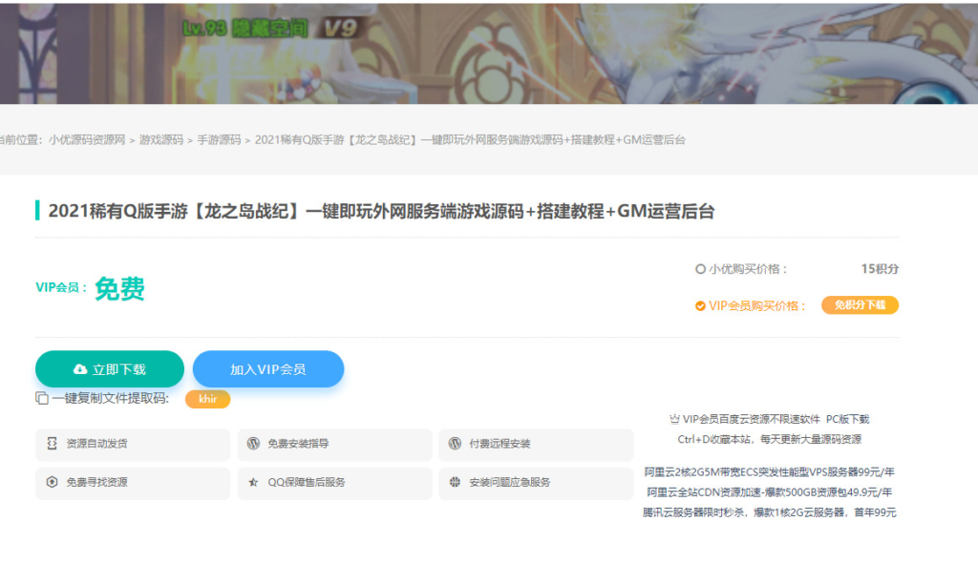The image size is (978, 564).
Task: Click the 安装问题应急服务 text
Action: pyautogui.click(x=510, y=482)
